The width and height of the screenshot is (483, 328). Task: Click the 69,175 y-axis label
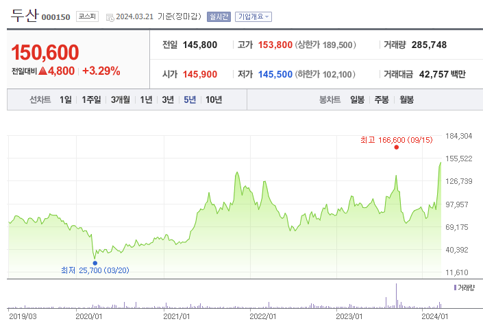457,227
